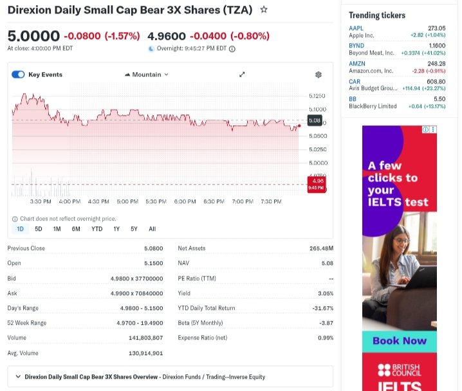Screen dimensions: 462x391
Task: Select the 1Y chart range
Action: tap(116, 229)
